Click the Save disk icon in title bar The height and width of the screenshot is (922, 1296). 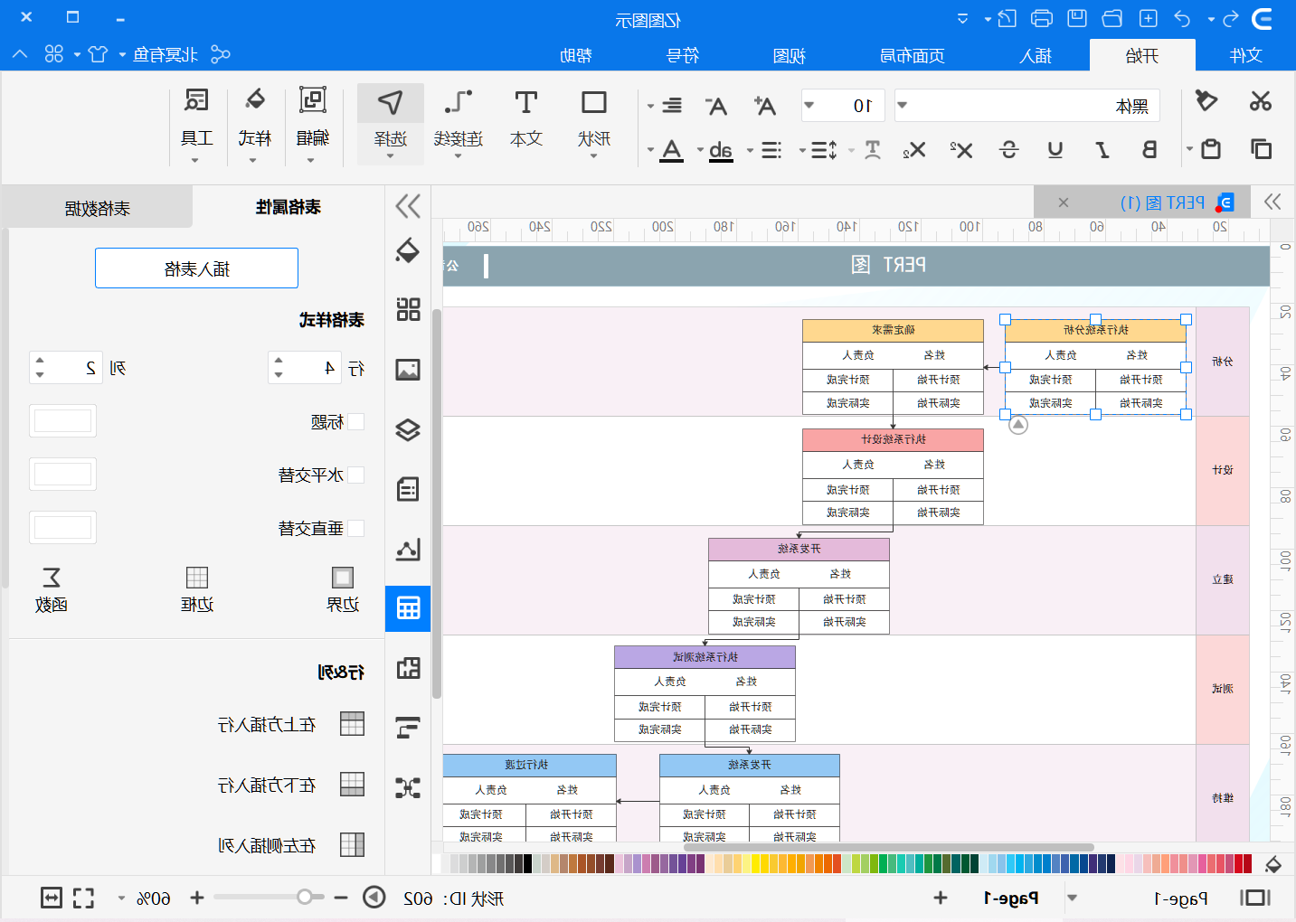[1077, 18]
